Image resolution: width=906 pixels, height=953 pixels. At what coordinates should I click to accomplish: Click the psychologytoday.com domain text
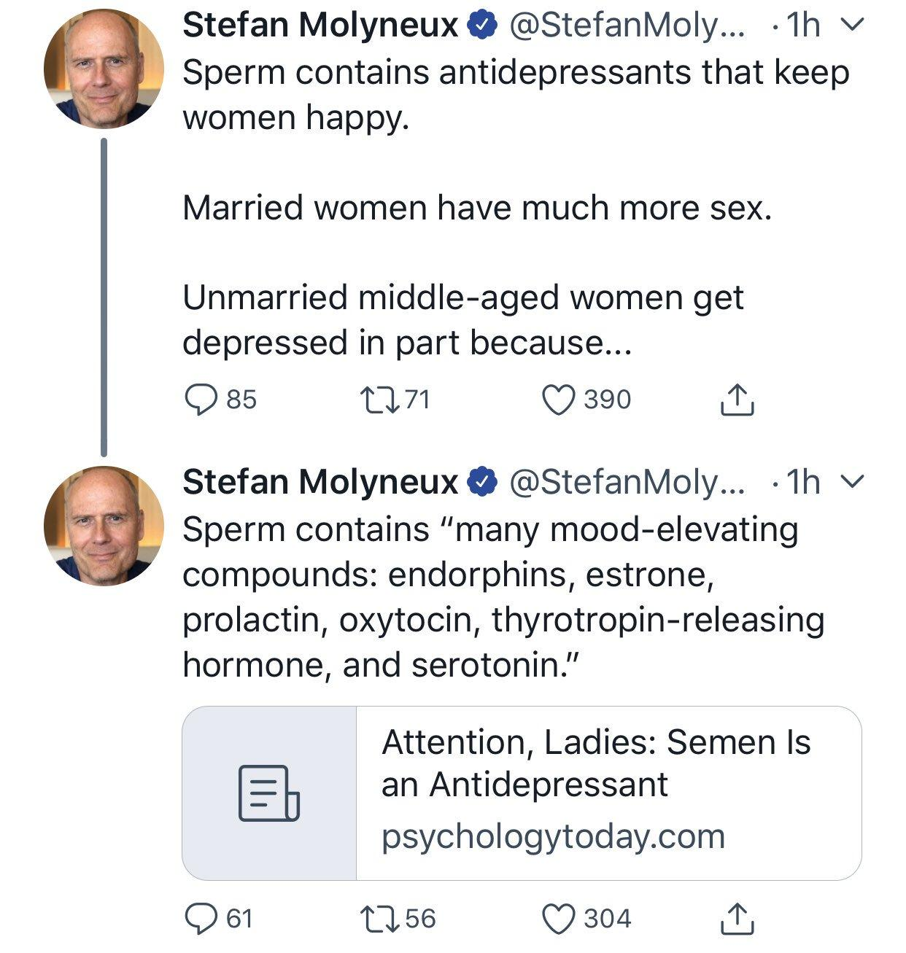[x=553, y=836]
